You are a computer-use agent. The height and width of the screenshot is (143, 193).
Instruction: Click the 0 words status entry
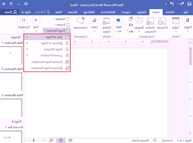(167, 140)
